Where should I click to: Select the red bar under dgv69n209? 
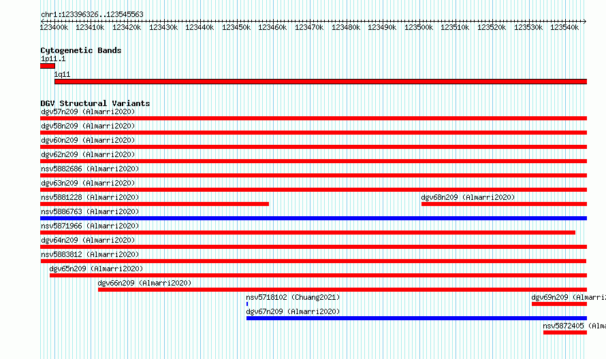[559, 304]
